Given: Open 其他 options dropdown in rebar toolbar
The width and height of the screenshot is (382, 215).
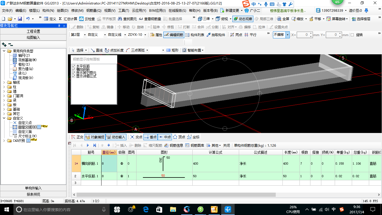Looking at the screenshot, I should (x=214, y=145).
